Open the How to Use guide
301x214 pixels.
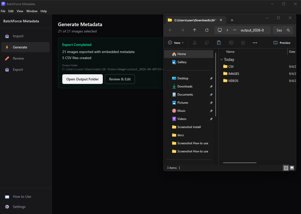[x=22, y=197]
